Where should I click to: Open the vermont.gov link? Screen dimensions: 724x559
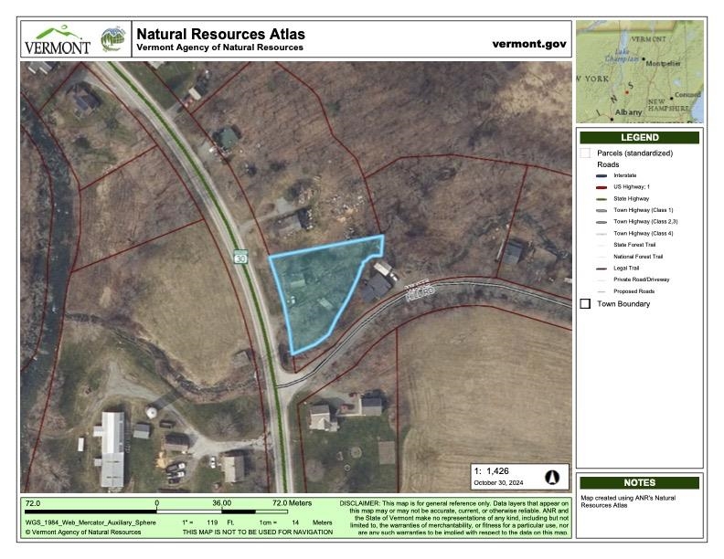pyautogui.click(x=529, y=44)
